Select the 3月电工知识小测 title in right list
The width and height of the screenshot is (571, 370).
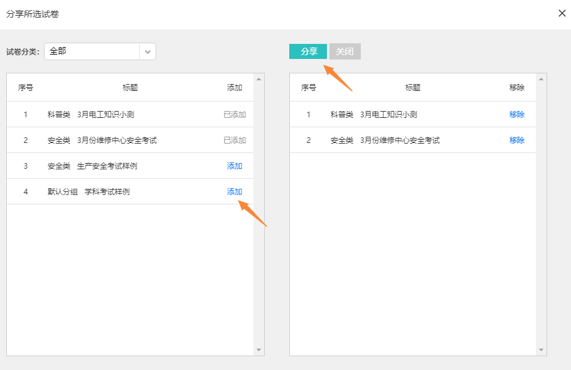click(x=388, y=115)
